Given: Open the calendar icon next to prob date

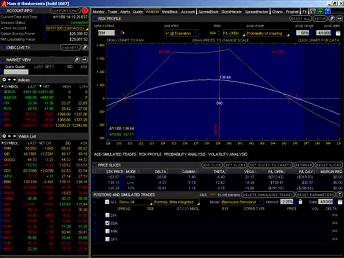Looking at the screenshot, I should click(x=338, y=33).
